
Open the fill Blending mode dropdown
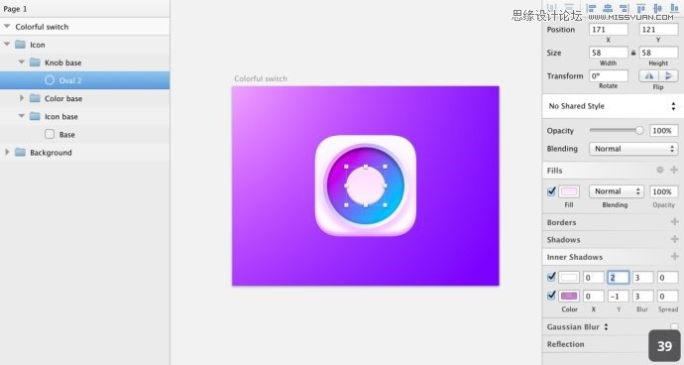616,191
